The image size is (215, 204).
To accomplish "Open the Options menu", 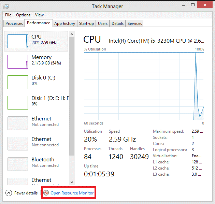I will [23, 15].
